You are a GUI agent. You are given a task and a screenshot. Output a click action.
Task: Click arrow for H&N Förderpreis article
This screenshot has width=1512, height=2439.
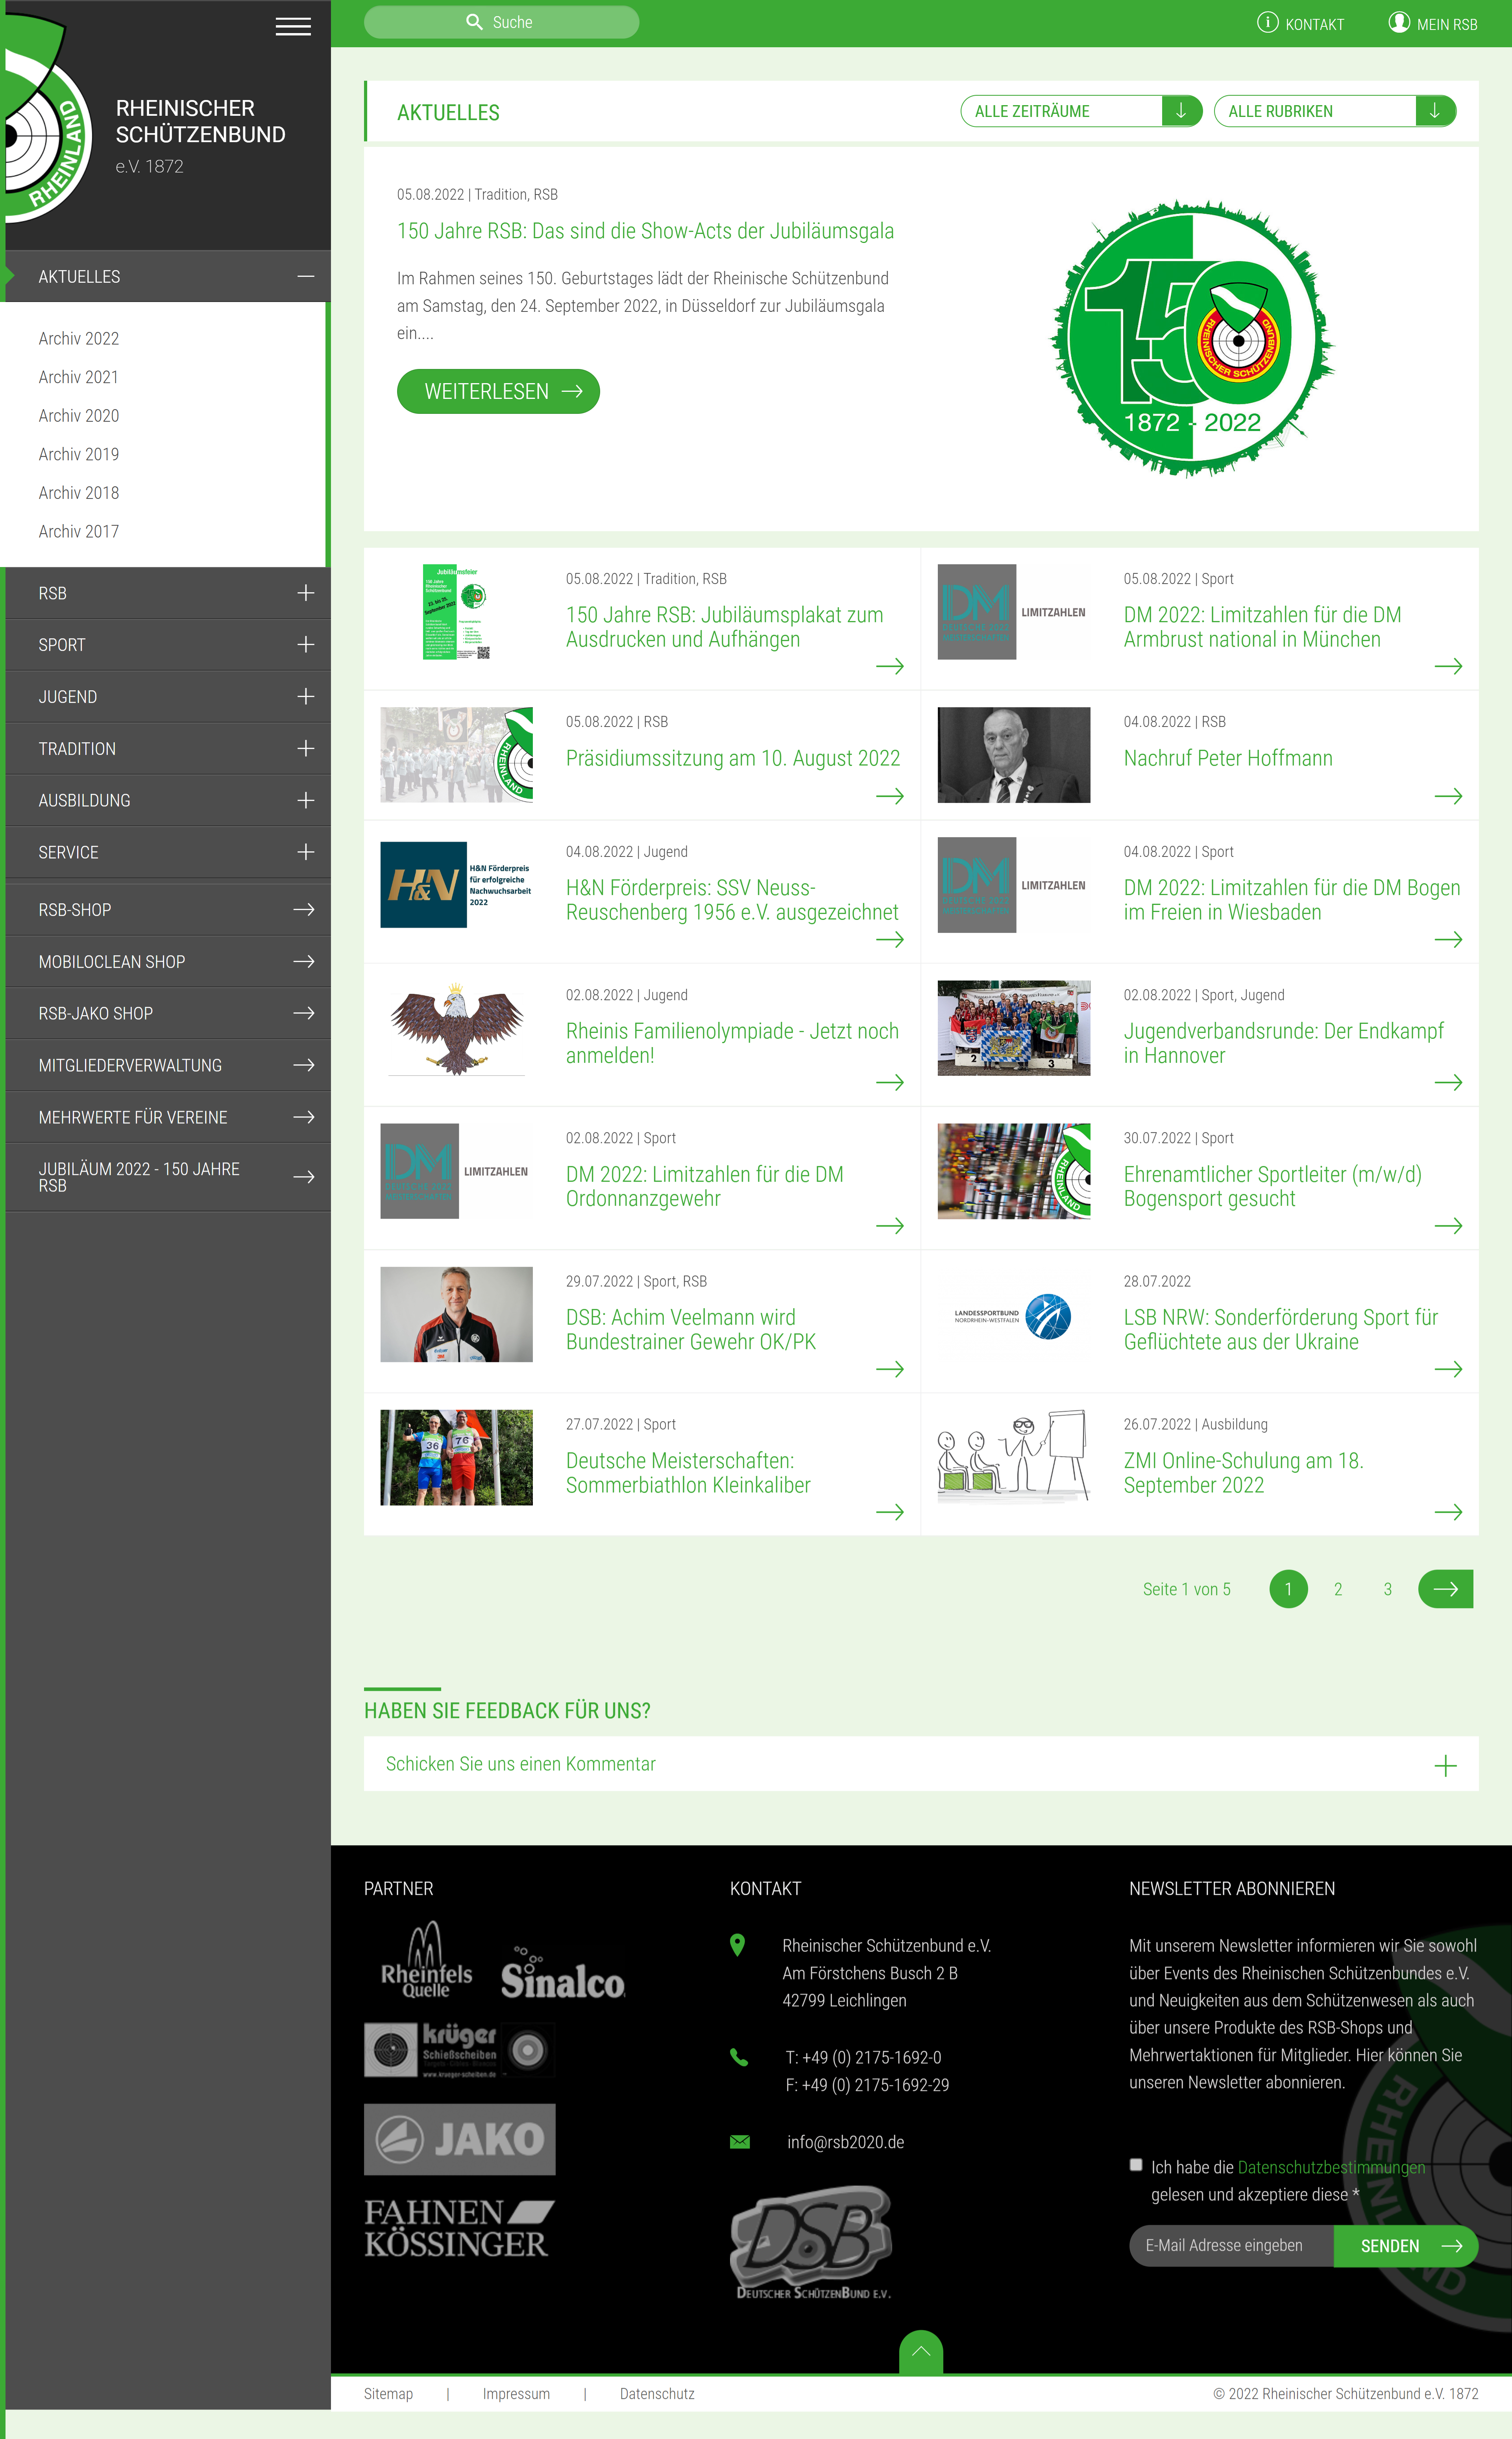[889, 940]
